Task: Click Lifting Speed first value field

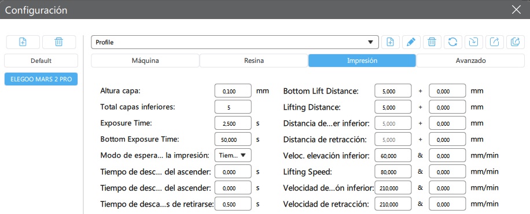Action: coord(393,171)
